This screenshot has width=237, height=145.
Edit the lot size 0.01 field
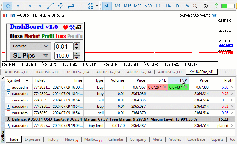[64, 46]
